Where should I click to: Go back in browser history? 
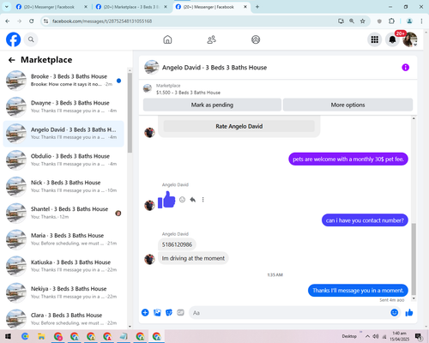tap(8, 21)
